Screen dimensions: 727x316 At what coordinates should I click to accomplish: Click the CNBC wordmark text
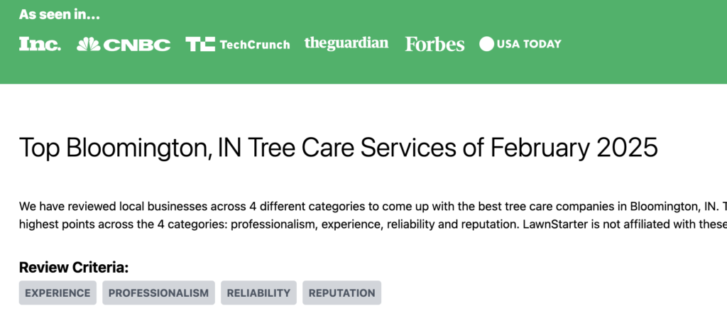[x=137, y=45]
